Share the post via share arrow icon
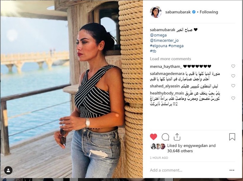 (177, 137)
